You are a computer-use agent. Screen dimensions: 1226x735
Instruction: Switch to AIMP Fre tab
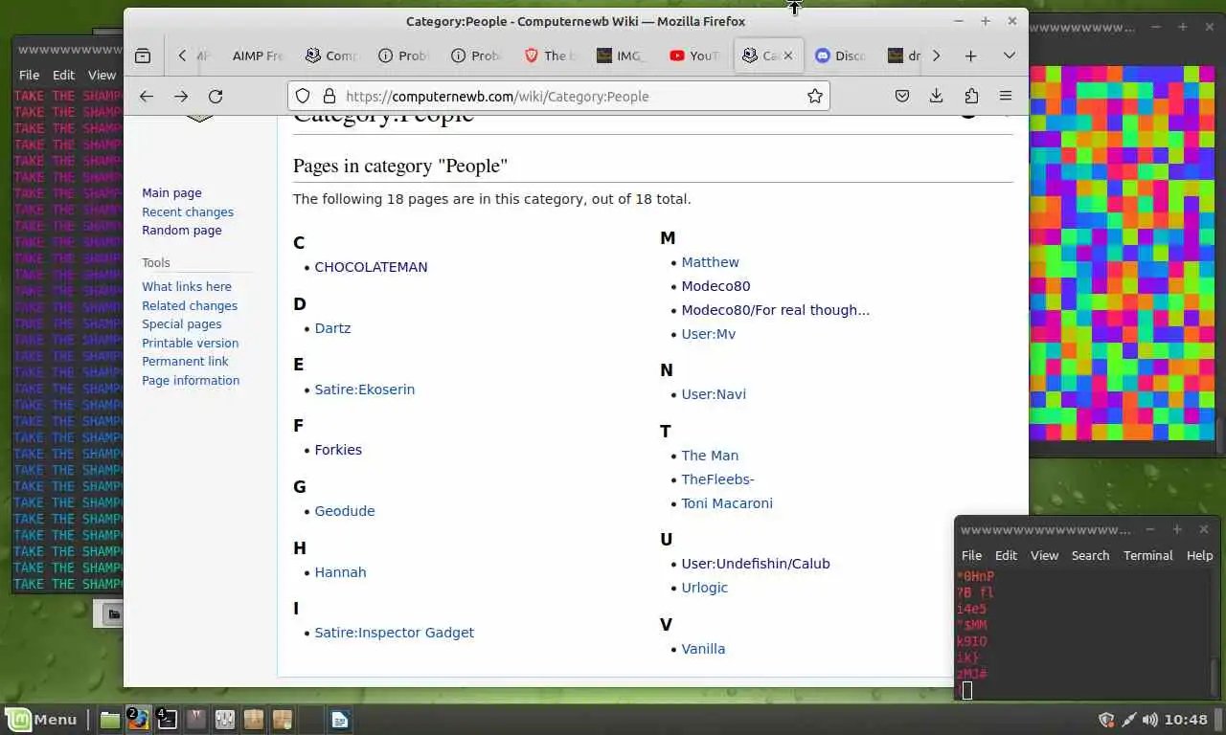point(258,56)
